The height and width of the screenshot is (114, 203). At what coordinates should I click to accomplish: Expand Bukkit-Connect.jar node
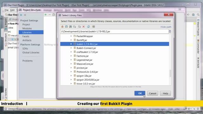(71, 48)
